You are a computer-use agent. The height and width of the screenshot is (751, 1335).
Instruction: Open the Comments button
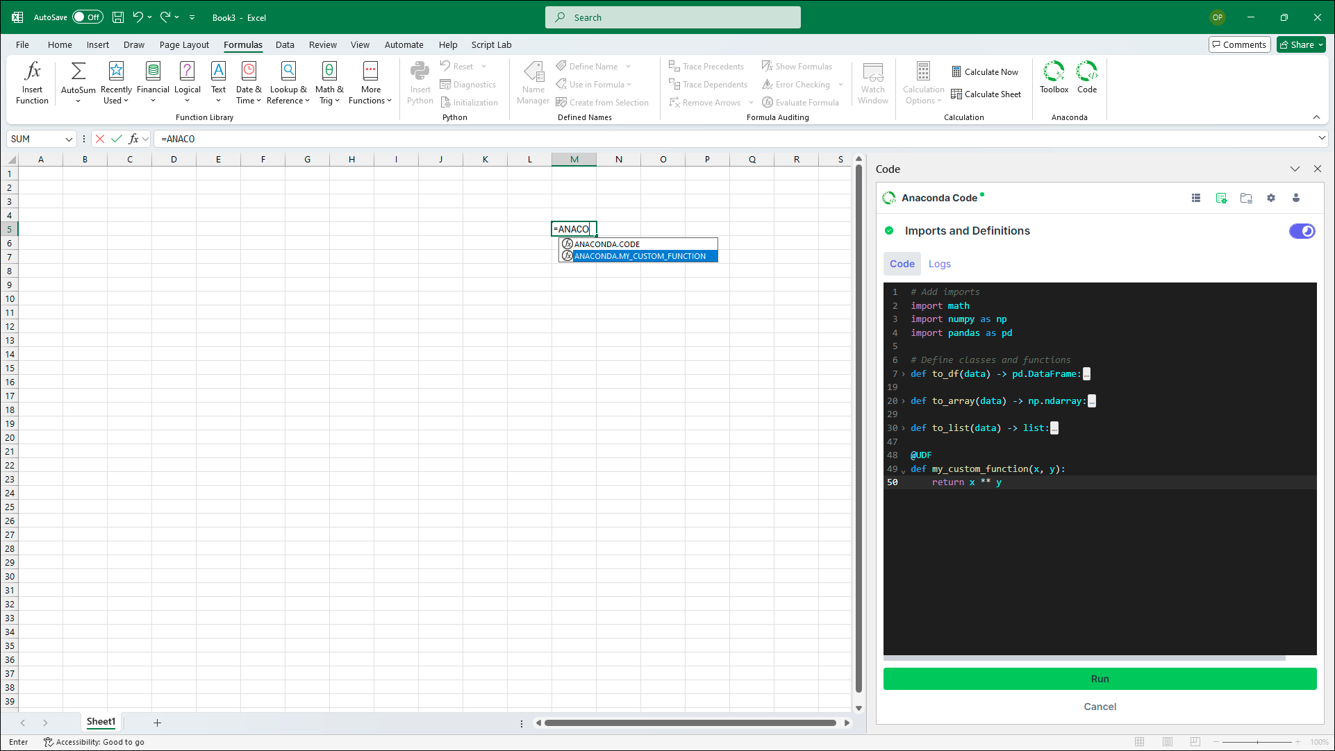pyautogui.click(x=1239, y=44)
